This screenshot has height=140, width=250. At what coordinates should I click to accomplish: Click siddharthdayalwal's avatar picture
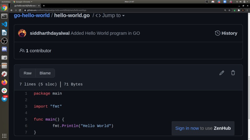(22, 33)
